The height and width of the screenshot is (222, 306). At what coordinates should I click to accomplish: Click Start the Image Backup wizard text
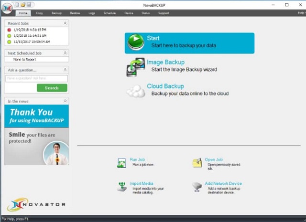click(x=184, y=70)
